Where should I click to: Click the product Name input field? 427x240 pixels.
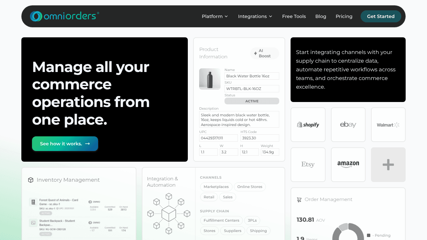tap(252, 76)
